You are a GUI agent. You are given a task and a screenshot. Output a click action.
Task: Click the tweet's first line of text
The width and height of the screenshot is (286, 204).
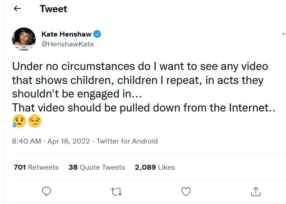tap(140, 66)
